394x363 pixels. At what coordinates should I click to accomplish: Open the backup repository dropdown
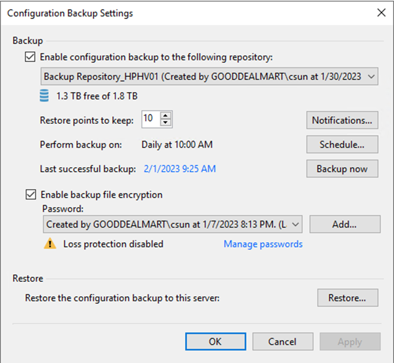point(370,77)
